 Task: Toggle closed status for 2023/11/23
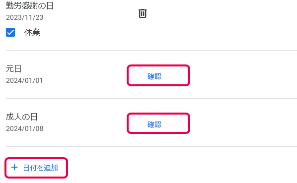[10, 32]
